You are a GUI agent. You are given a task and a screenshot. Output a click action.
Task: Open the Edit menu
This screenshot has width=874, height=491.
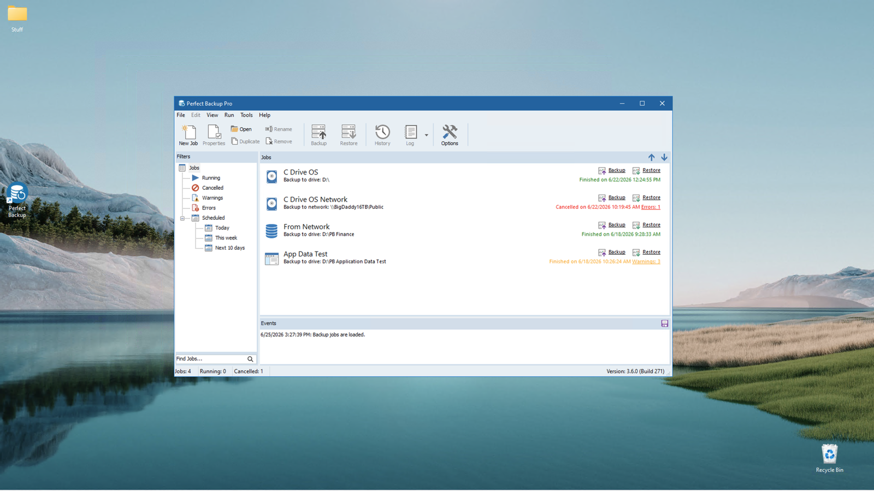[x=196, y=115]
